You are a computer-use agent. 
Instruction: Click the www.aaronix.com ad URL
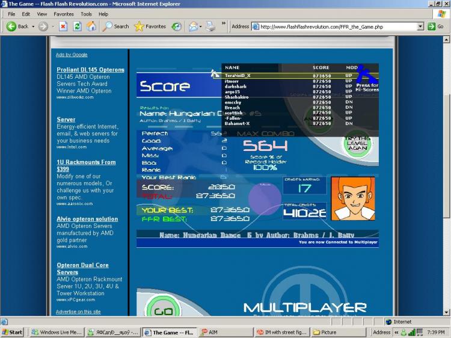coord(75,204)
